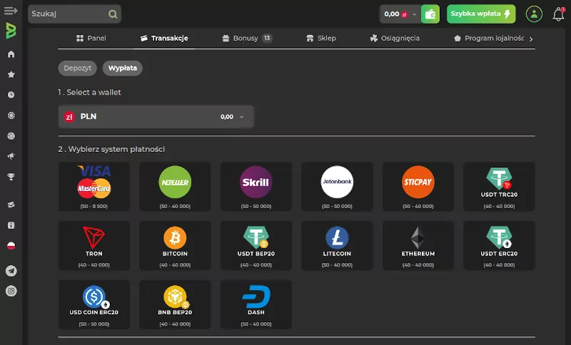The height and width of the screenshot is (345, 571).
Task: Select Visa MasterCard payment method
Action: pos(94,187)
